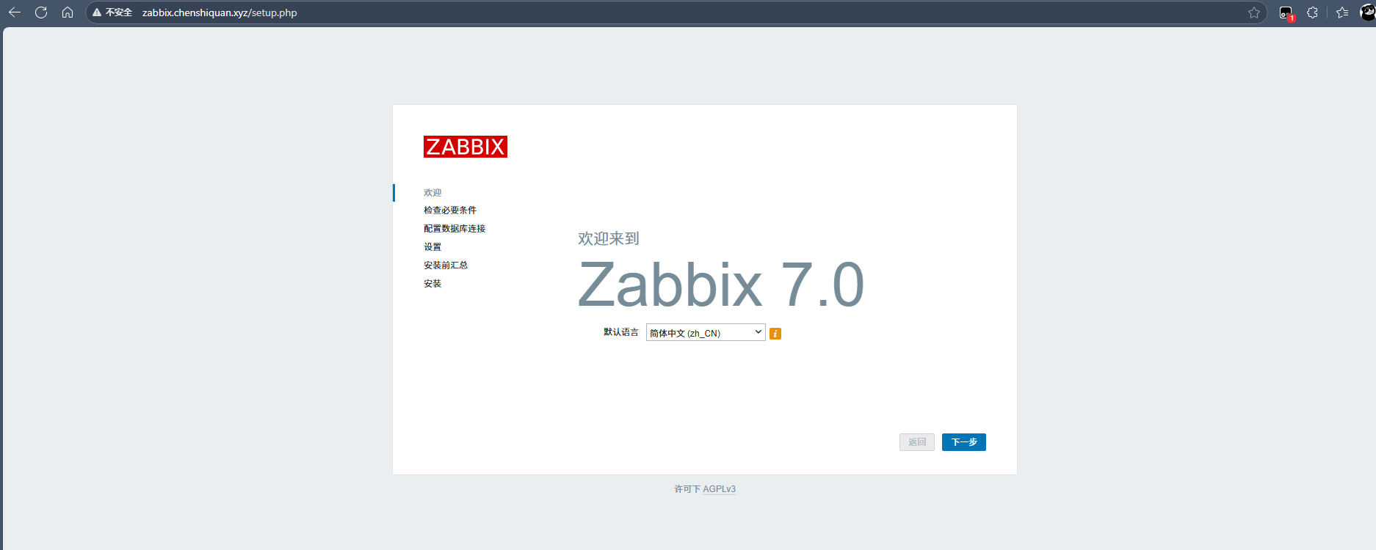Open the browser profile avatar
Image resolution: width=1376 pixels, height=550 pixels.
click(x=1367, y=12)
